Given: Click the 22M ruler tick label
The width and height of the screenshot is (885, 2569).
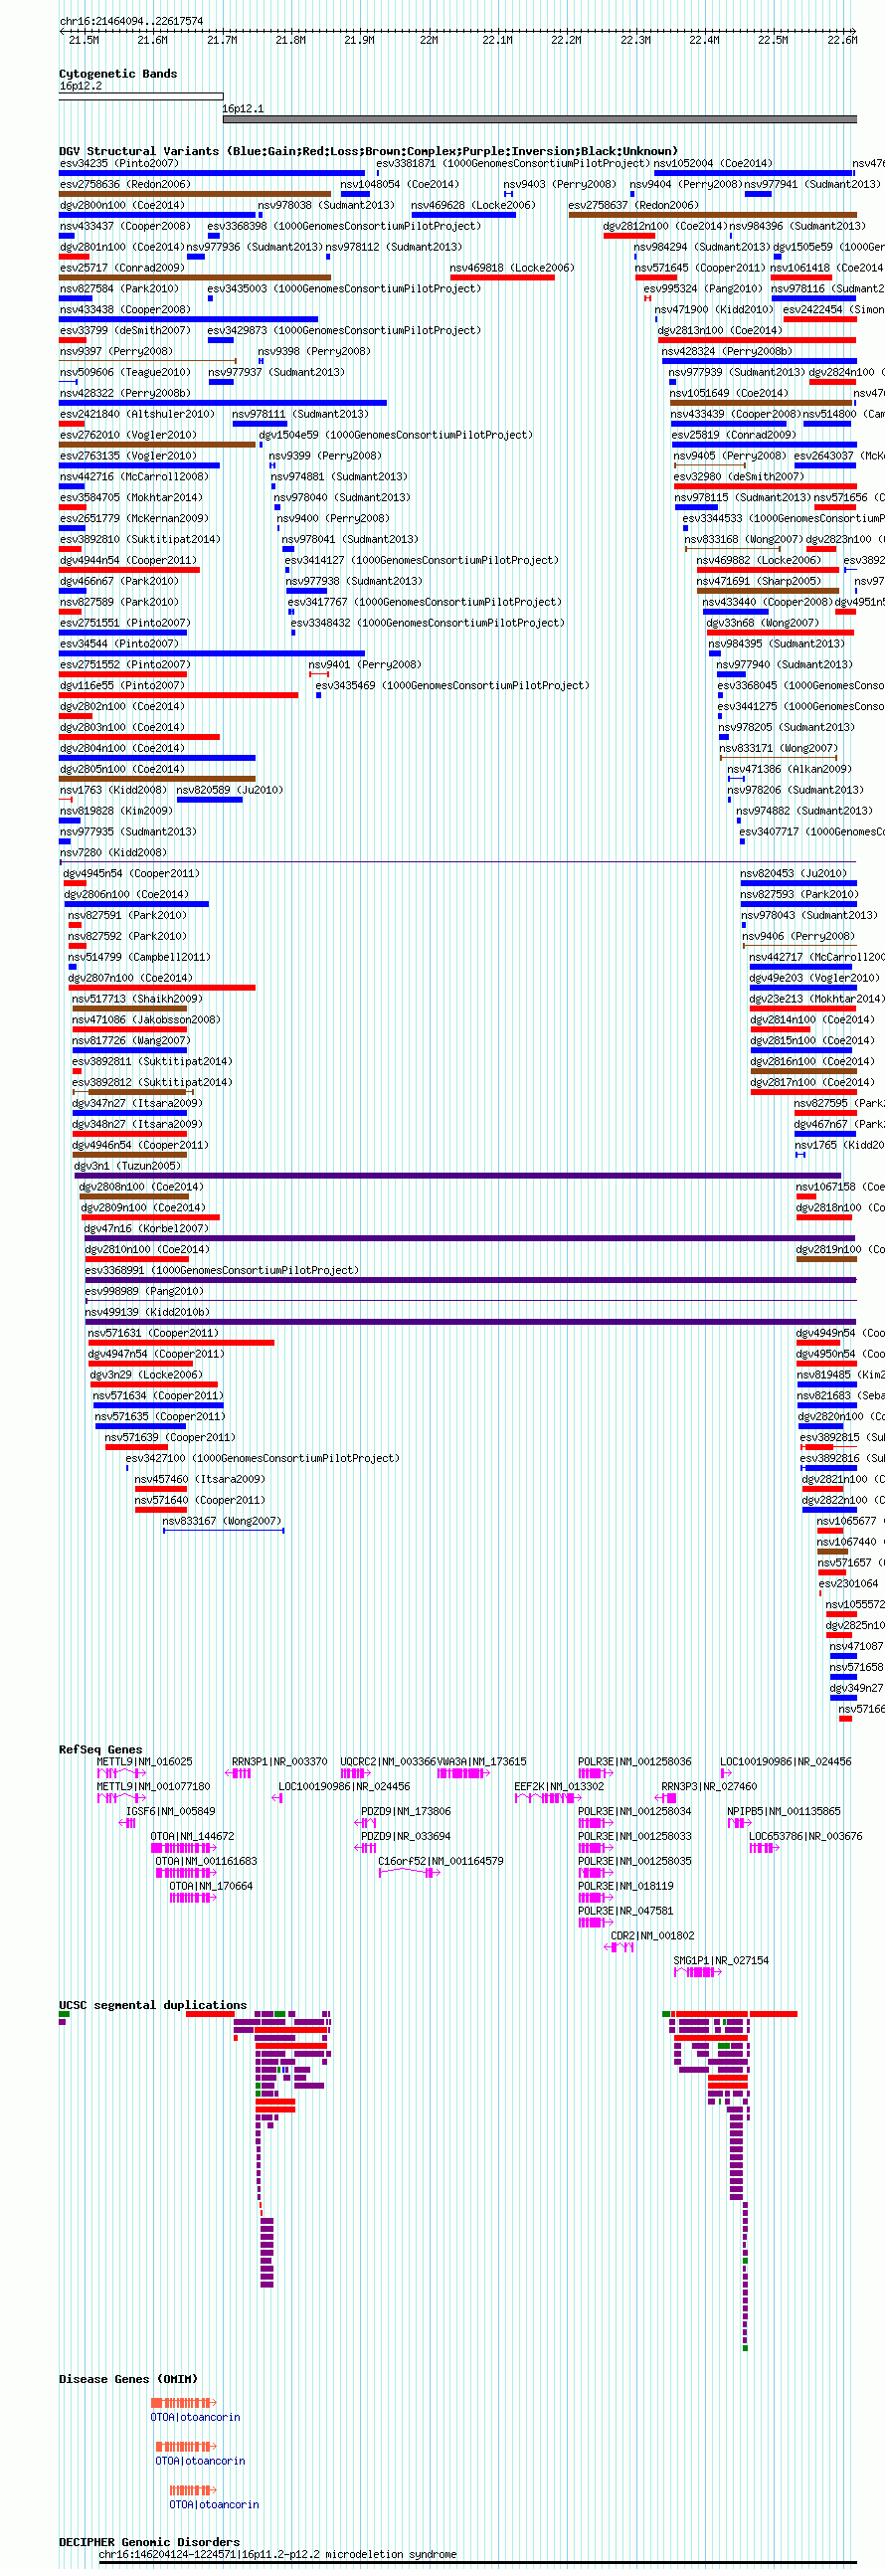Looking at the screenshot, I should tap(429, 40).
